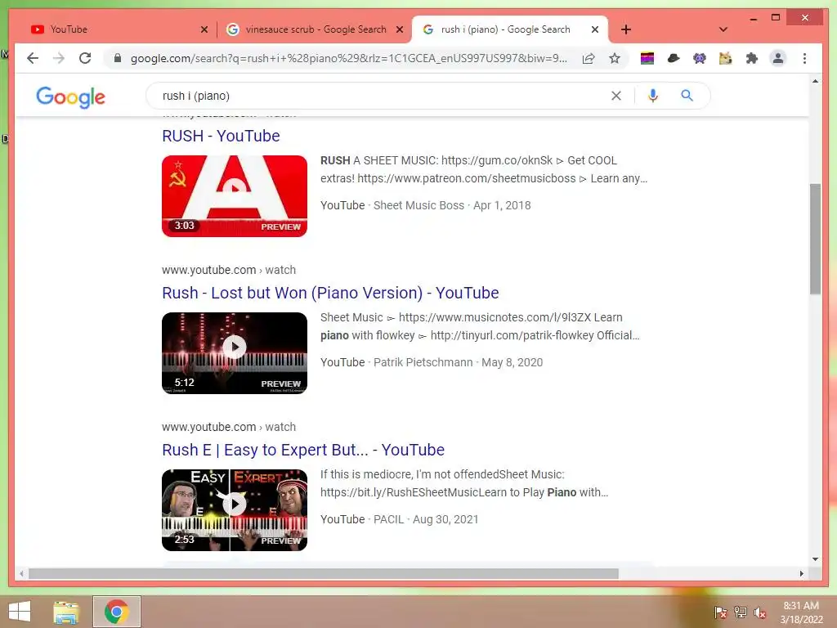Click the browser forward arrow
The width and height of the screenshot is (837, 628).
59,58
